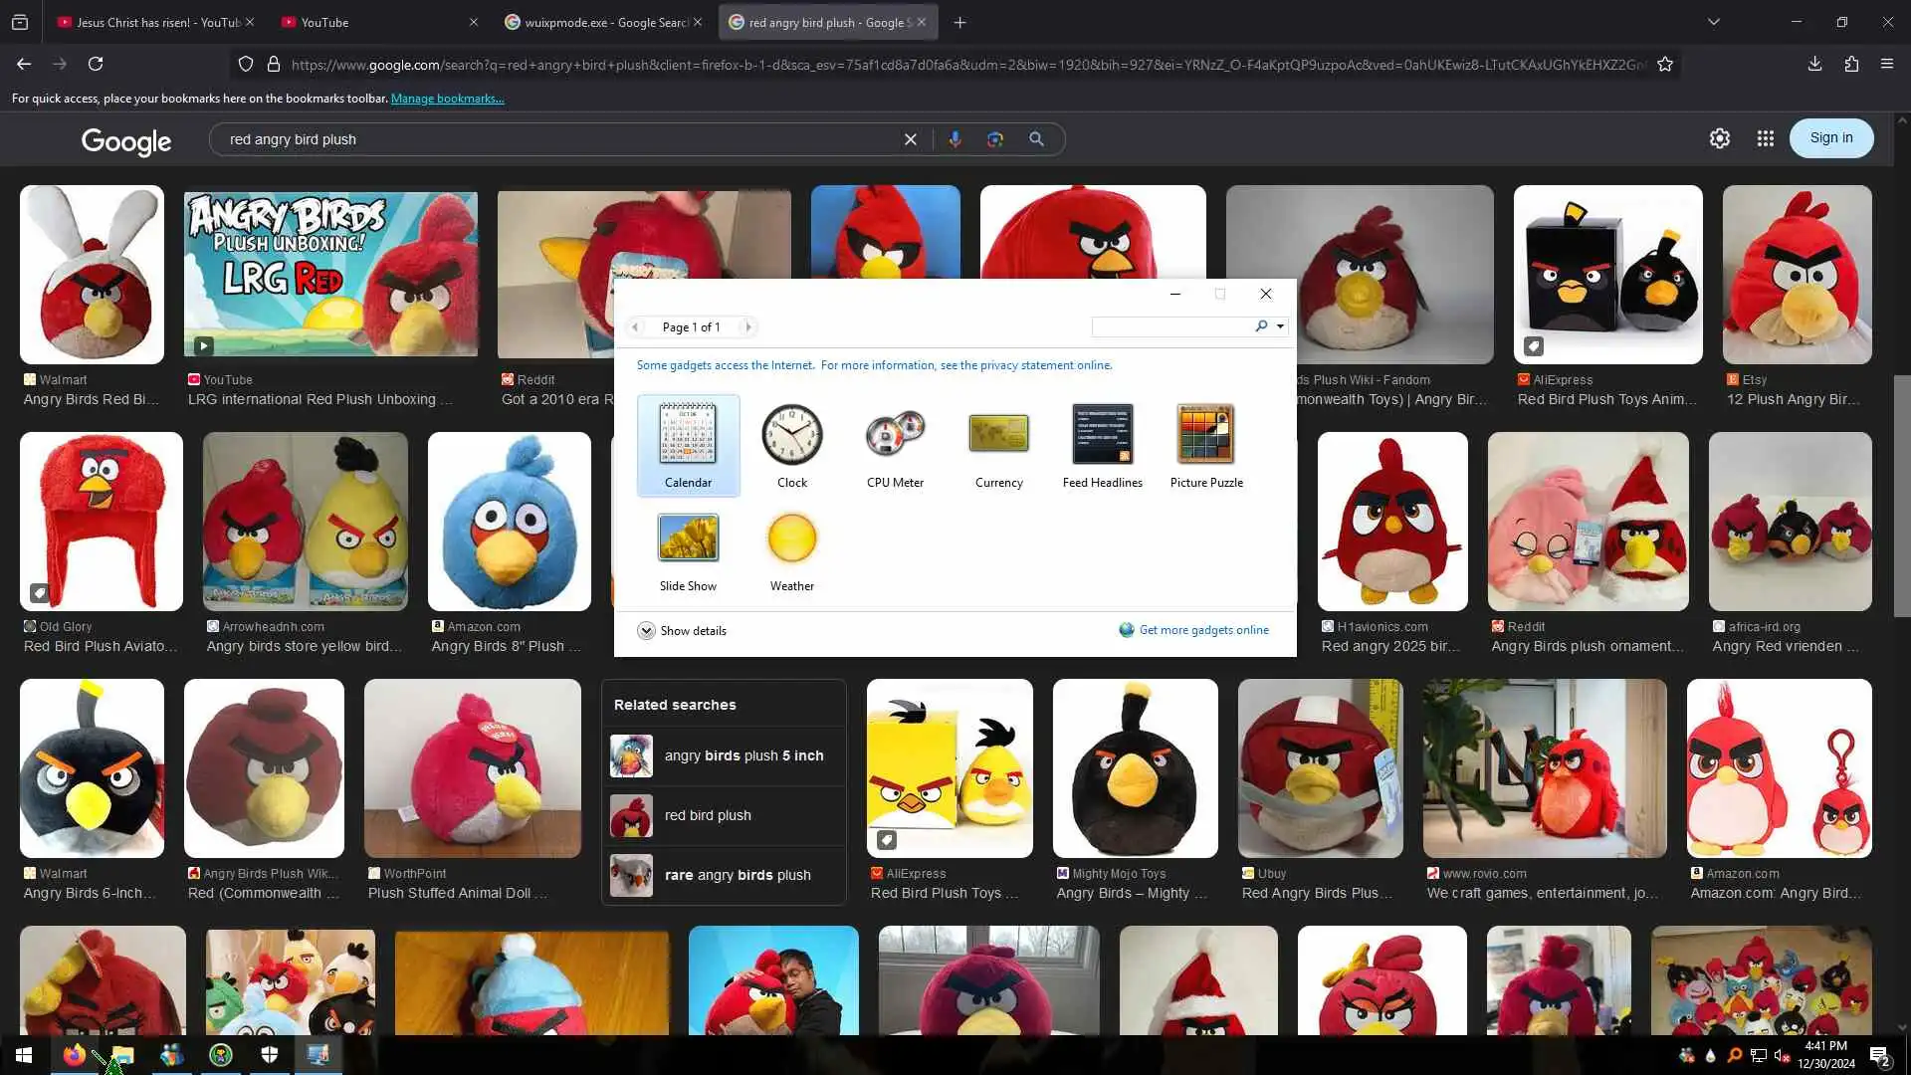Search by image with Google Lens icon
Image resolution: width=1911 pixels, height=1075 pixels.
tap(994, 139)
